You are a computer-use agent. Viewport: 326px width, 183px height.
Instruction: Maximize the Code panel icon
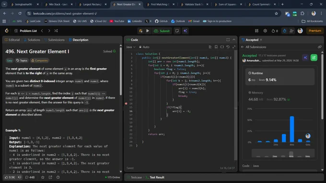coord(228,40)
